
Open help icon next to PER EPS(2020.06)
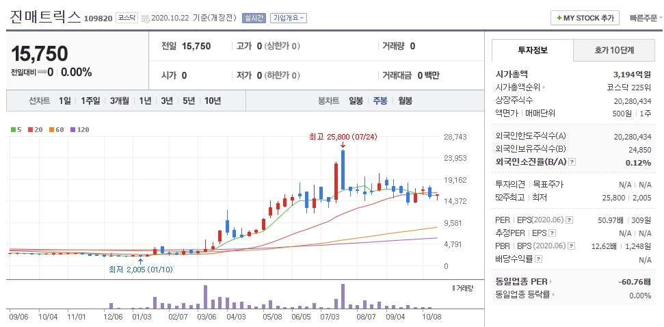point(570,220)
